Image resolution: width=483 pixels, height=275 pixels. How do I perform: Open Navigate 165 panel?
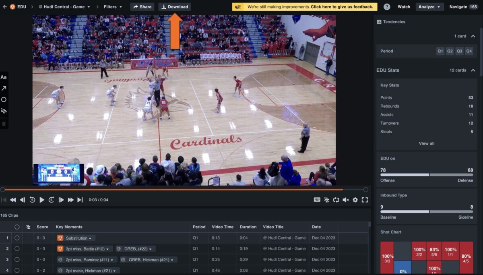click(x=463, y=7)
